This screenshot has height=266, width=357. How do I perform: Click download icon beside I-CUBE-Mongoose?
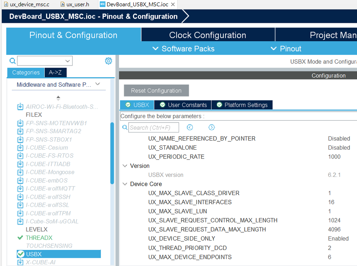(x=20, y=172)
